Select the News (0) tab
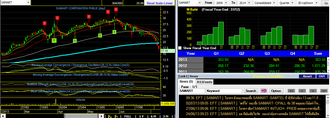The height and width of the screenshot is (118, 331). pos(186,82)
